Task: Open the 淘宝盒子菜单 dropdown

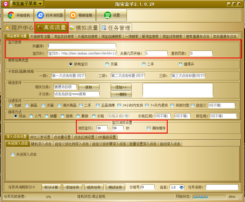Action: point(27,4)
